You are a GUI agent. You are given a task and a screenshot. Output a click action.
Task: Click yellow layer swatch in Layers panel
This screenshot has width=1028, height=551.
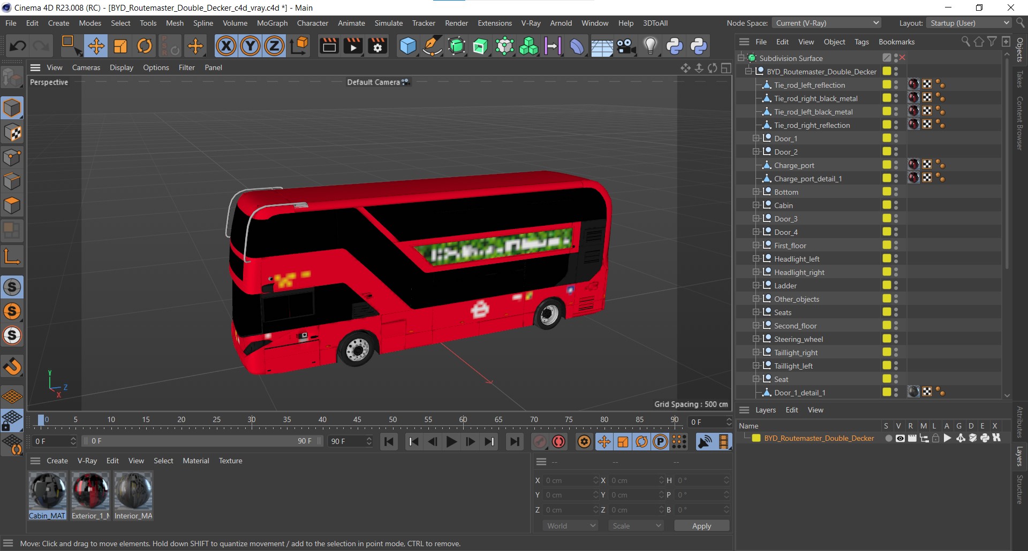click(756, 438)
